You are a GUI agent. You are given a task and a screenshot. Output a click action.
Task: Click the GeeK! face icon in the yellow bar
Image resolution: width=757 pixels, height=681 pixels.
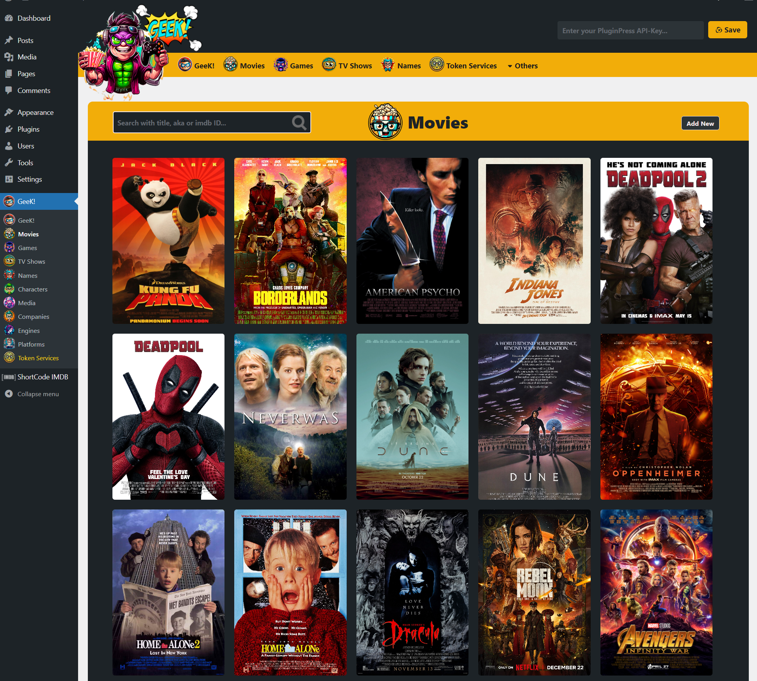click(x=185, y=64)
